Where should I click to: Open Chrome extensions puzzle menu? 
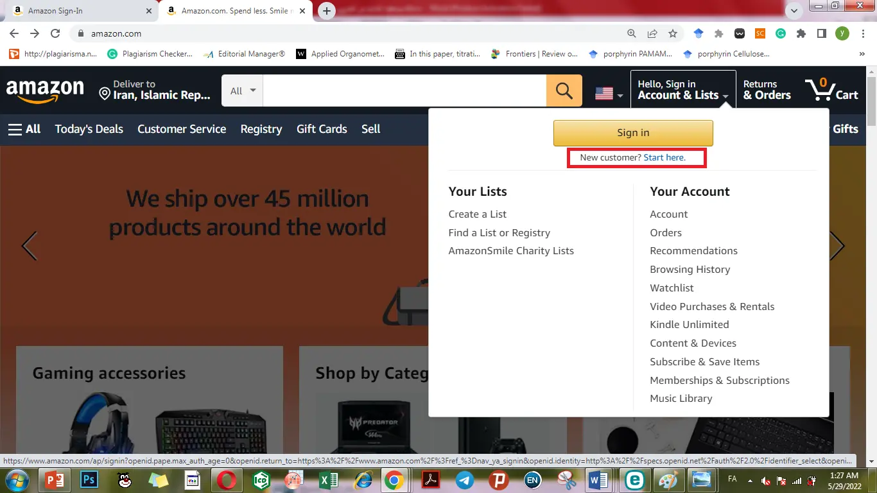801,33
